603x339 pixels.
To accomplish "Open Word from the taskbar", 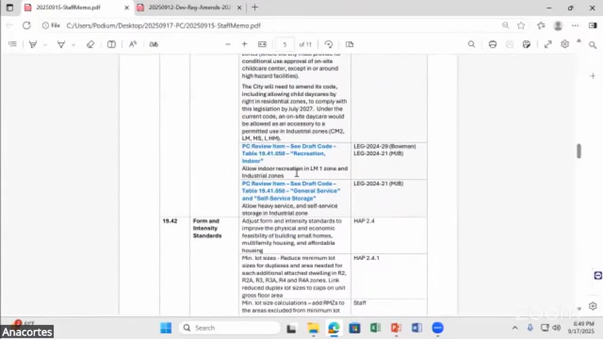I will (x=416, y=328).
